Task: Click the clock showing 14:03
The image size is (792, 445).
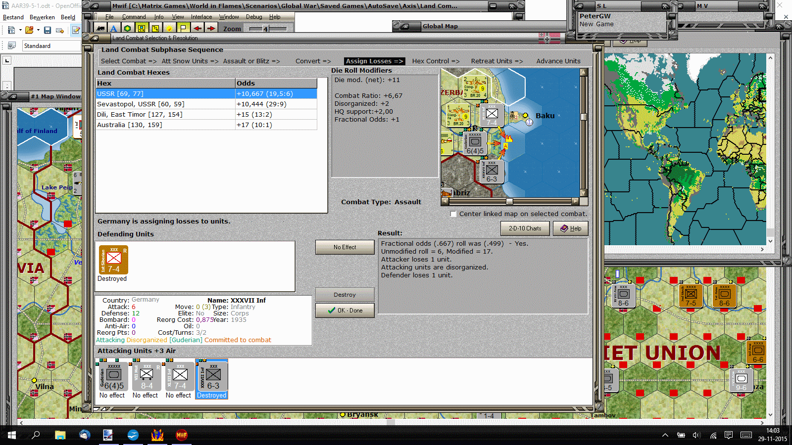Action: pos(773,431)
